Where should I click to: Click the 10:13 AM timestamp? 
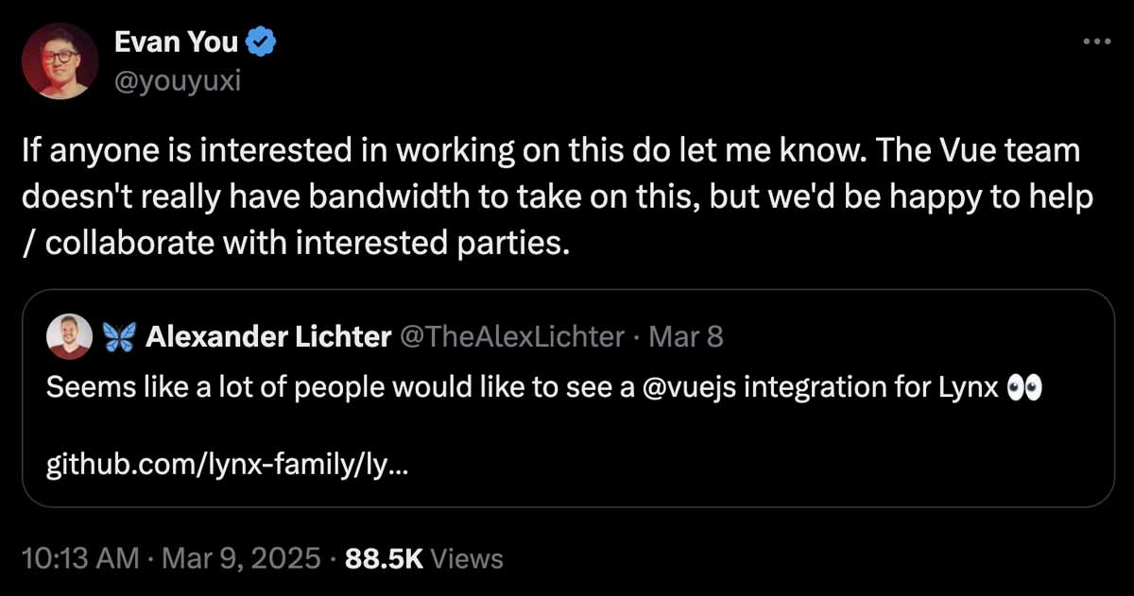point(78,558)
